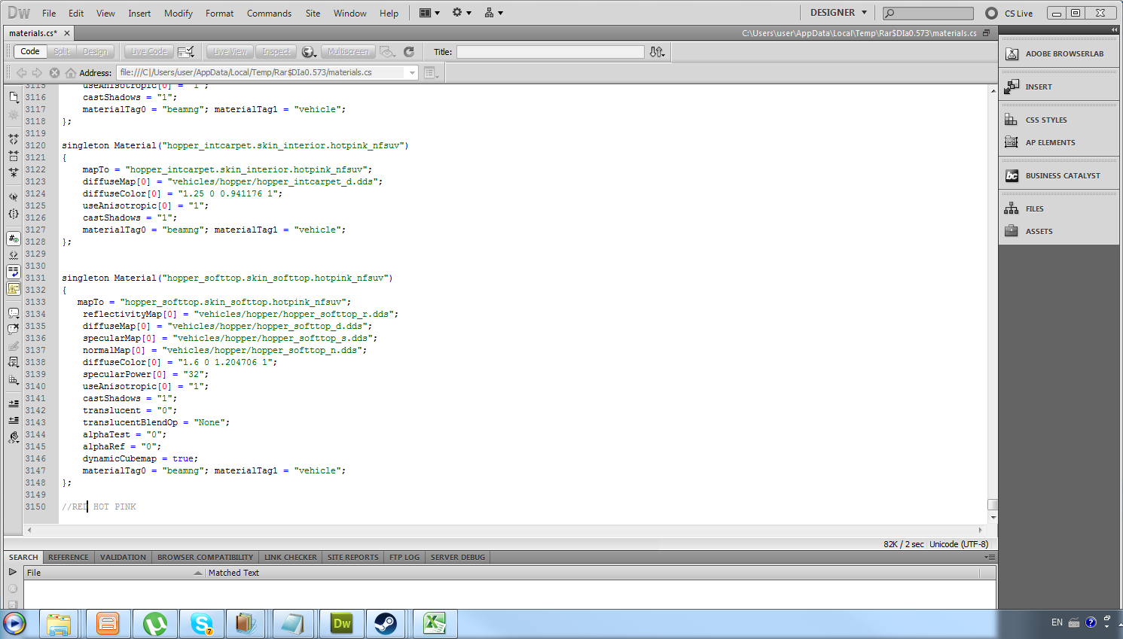Open the Commands menu
Image resolution: width=1123 pixels, height=639 pixels.
pyautogui.click(x=269, y=14)
